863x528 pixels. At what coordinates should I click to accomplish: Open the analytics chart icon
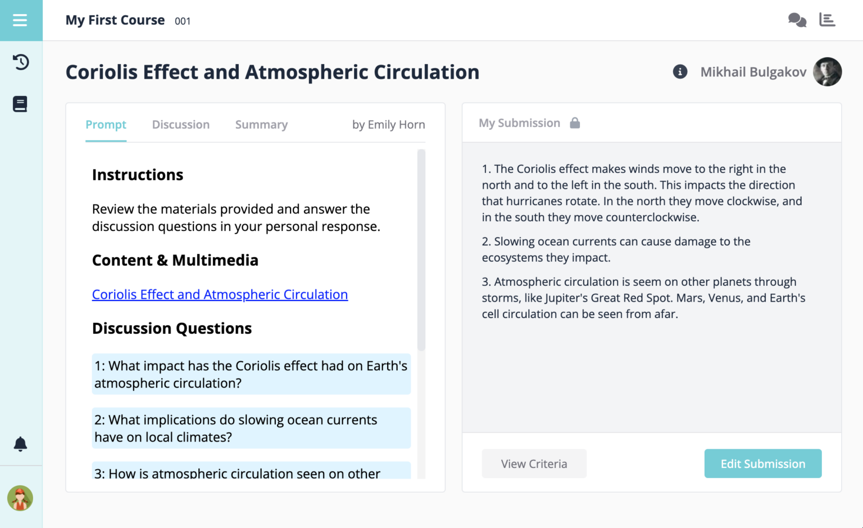coord(827,20)
